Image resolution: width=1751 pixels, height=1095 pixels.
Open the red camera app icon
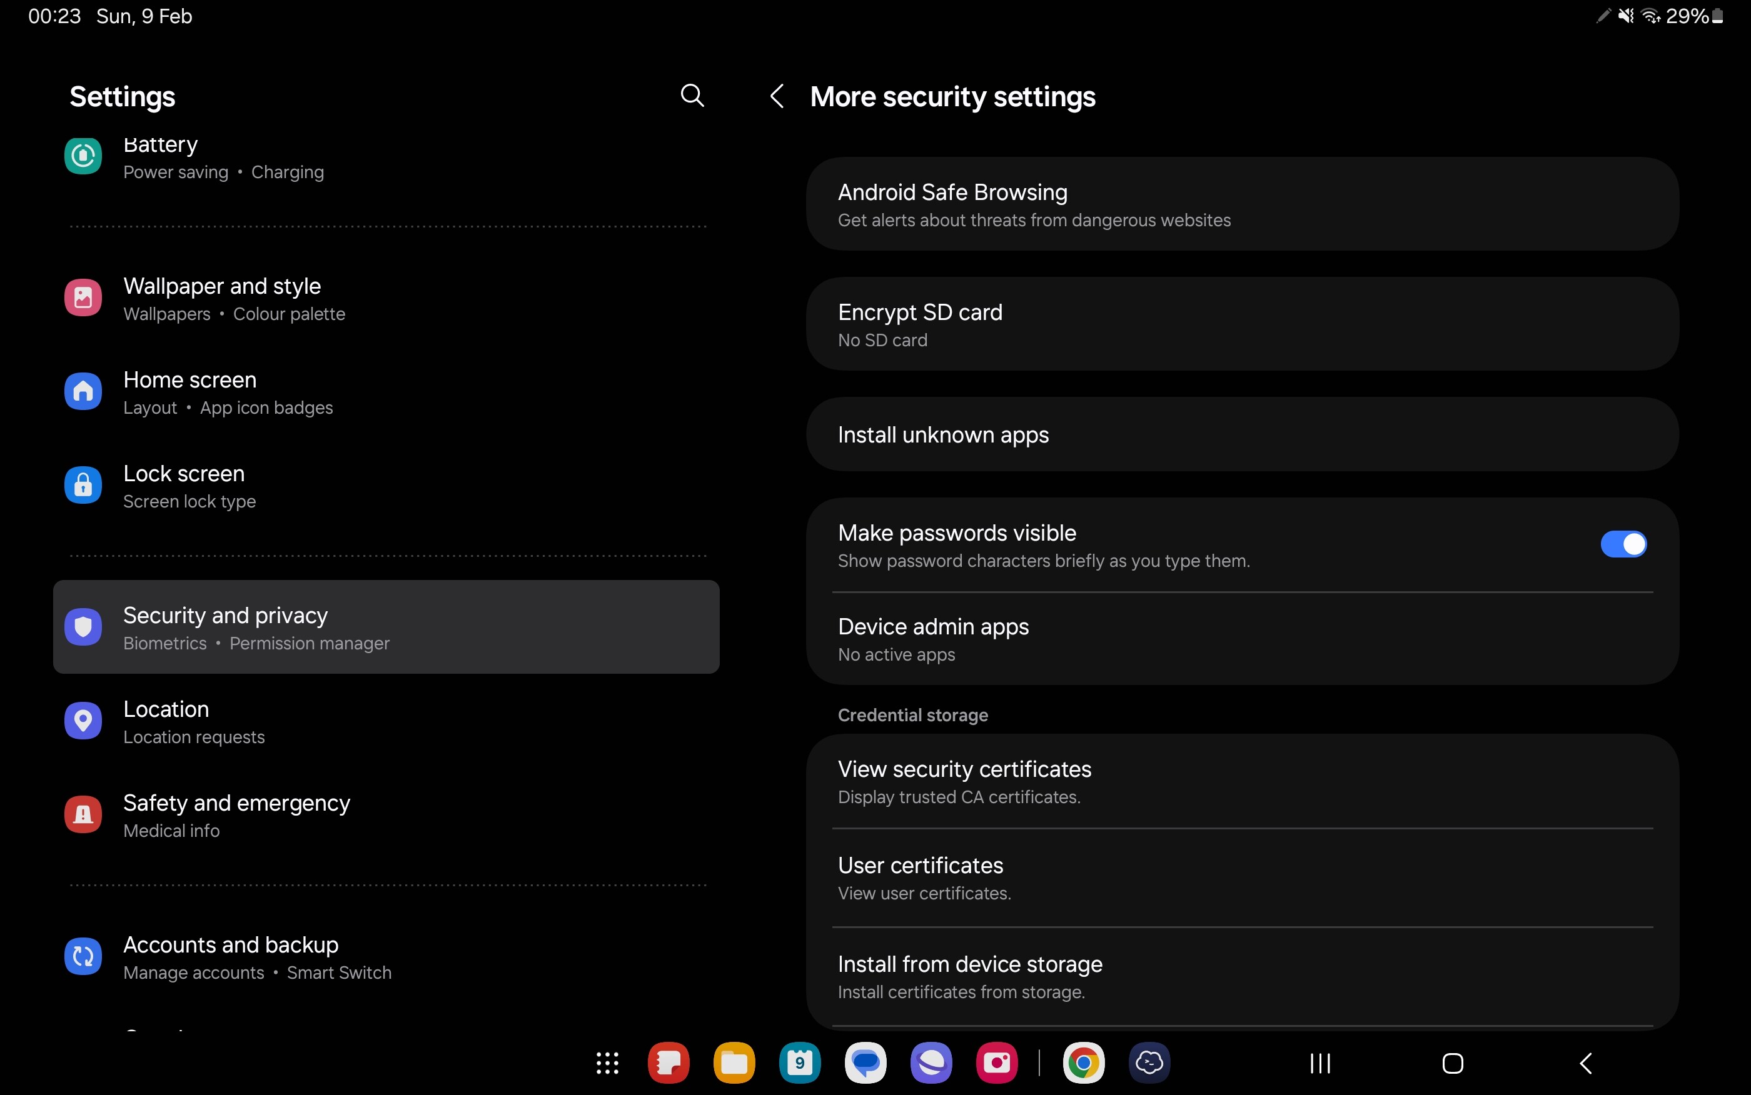coord(996,1063)
